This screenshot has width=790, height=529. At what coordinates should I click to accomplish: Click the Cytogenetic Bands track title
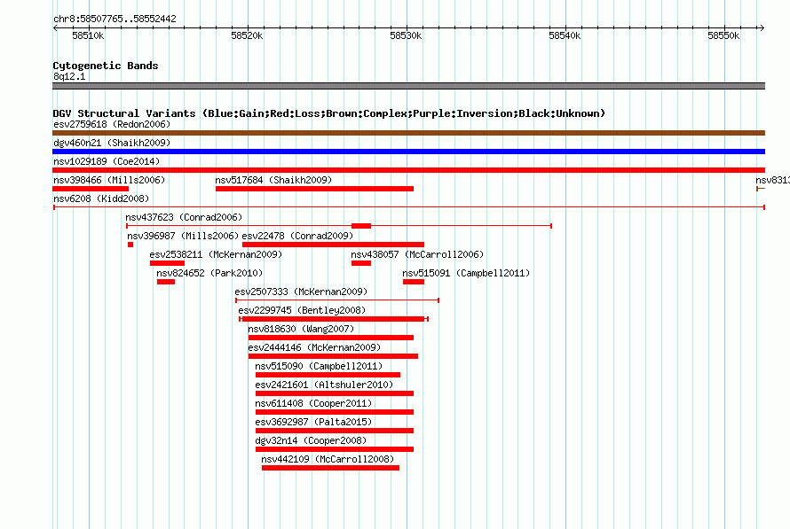[106, 66]
